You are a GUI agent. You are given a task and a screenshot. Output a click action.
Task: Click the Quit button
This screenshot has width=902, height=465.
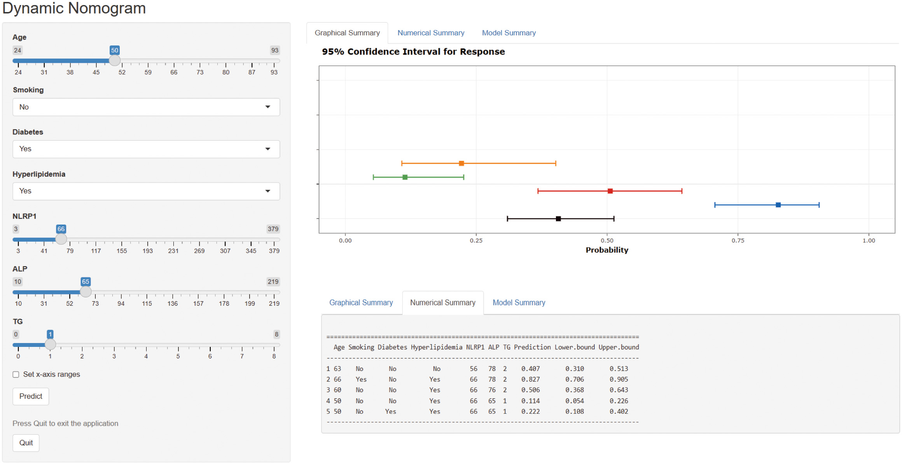pos(26,443)
